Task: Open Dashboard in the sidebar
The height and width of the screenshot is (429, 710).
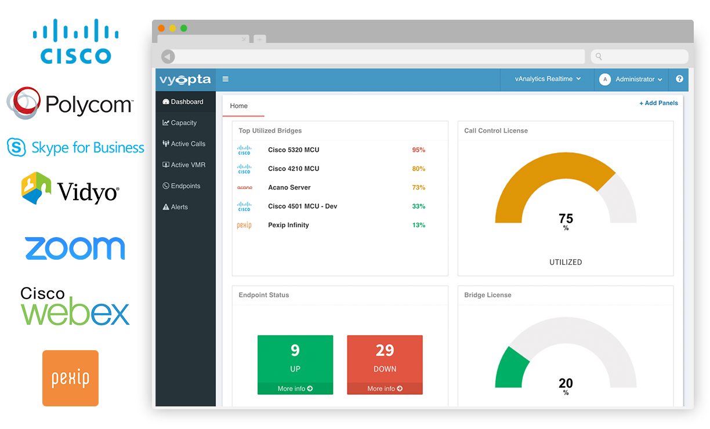Action: pos(186,101)
